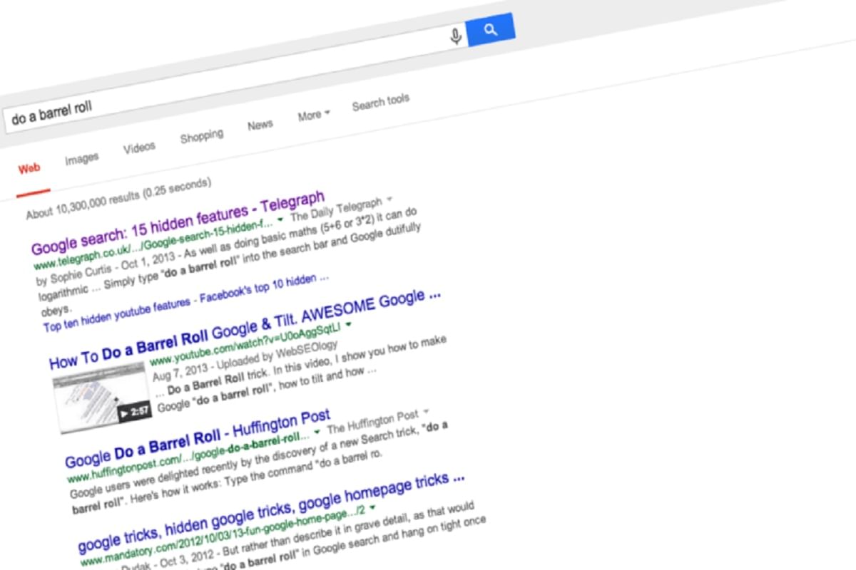The height and width of the screenshot is (570, 856).
Task: Open Search tools
Action: (x=380, y=102)
